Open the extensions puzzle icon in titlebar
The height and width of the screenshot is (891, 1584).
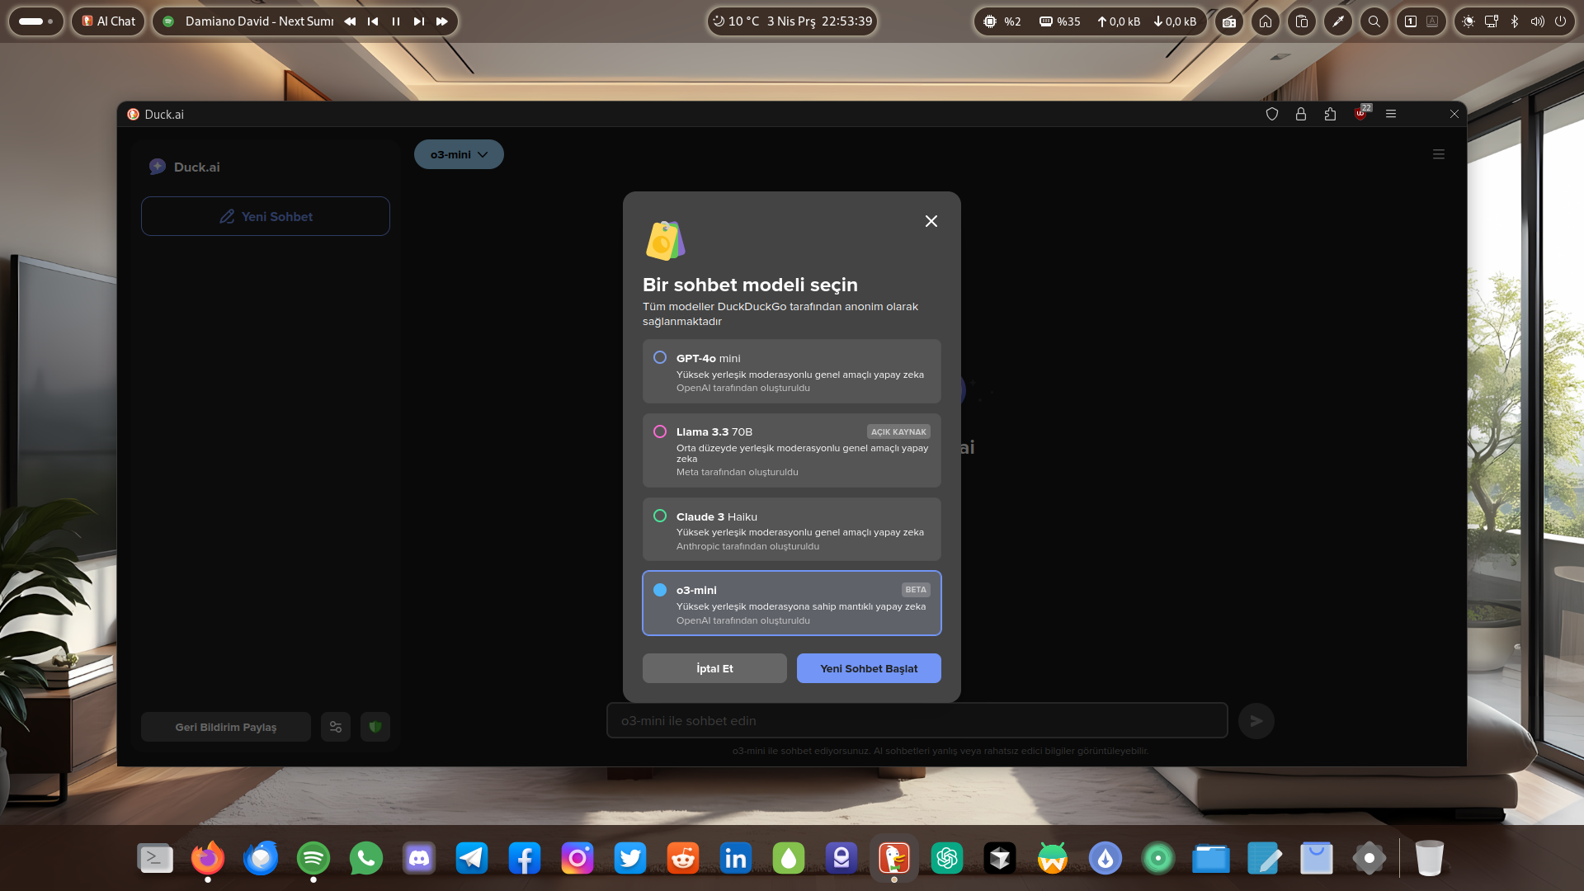point(1330,114)
